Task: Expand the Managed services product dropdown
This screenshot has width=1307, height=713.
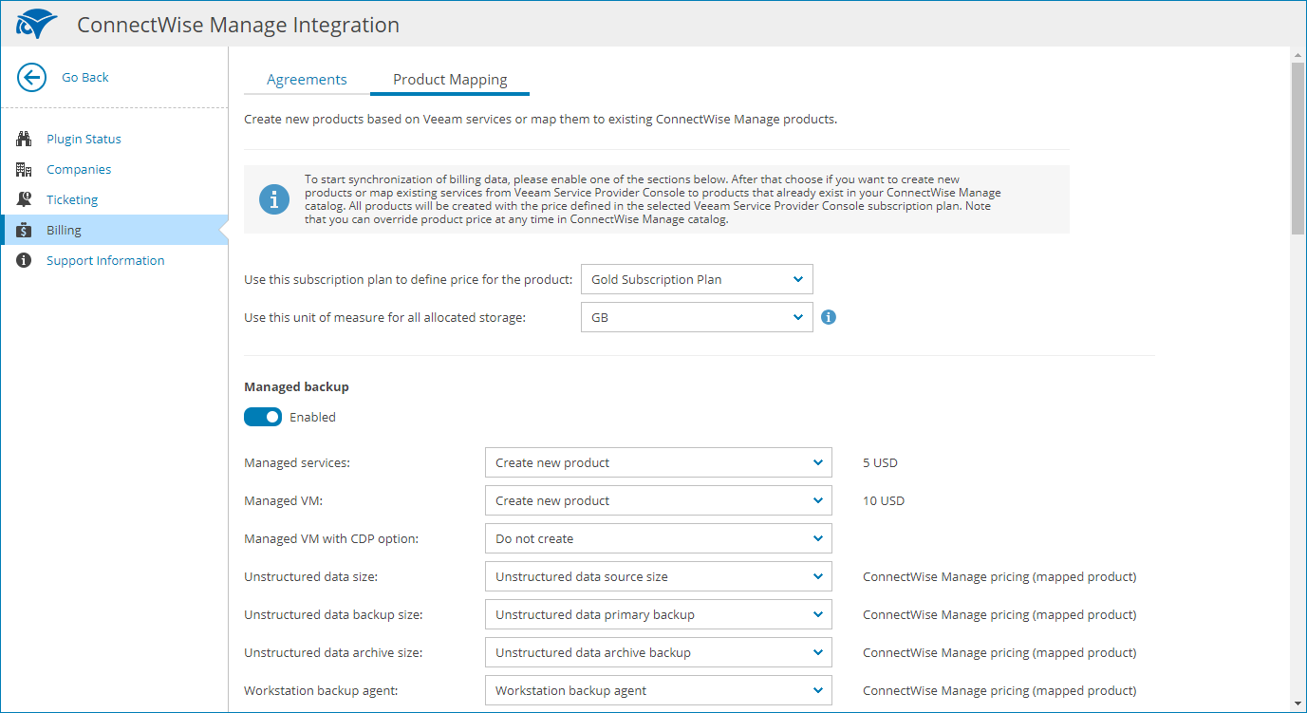Action: tap(658, 463)
